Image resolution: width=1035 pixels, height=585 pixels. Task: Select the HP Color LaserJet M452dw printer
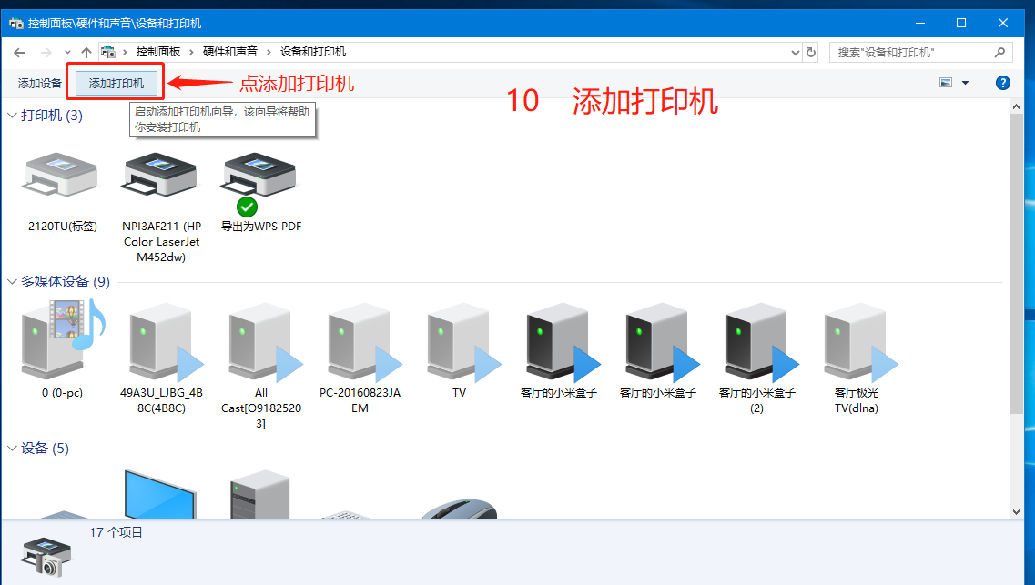pos(159,178)
